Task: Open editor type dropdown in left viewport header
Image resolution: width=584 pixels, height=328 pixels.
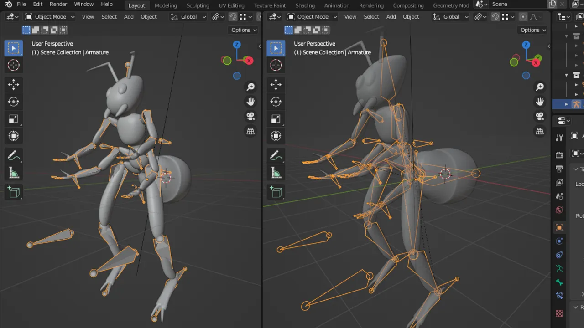Action: point(13,17)
